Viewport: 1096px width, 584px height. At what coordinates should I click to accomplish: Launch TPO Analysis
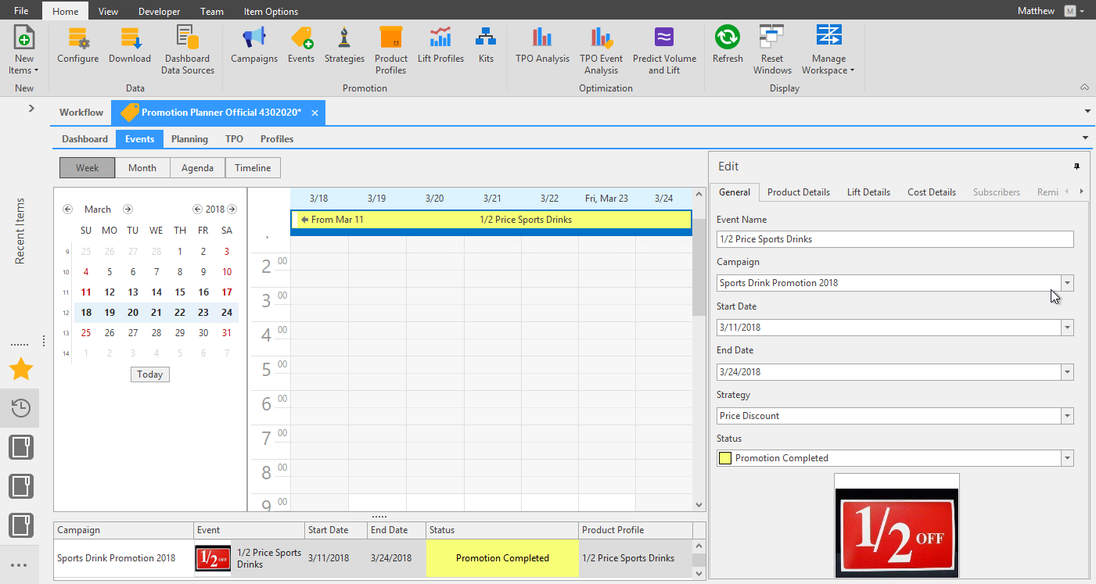[542, 45]
